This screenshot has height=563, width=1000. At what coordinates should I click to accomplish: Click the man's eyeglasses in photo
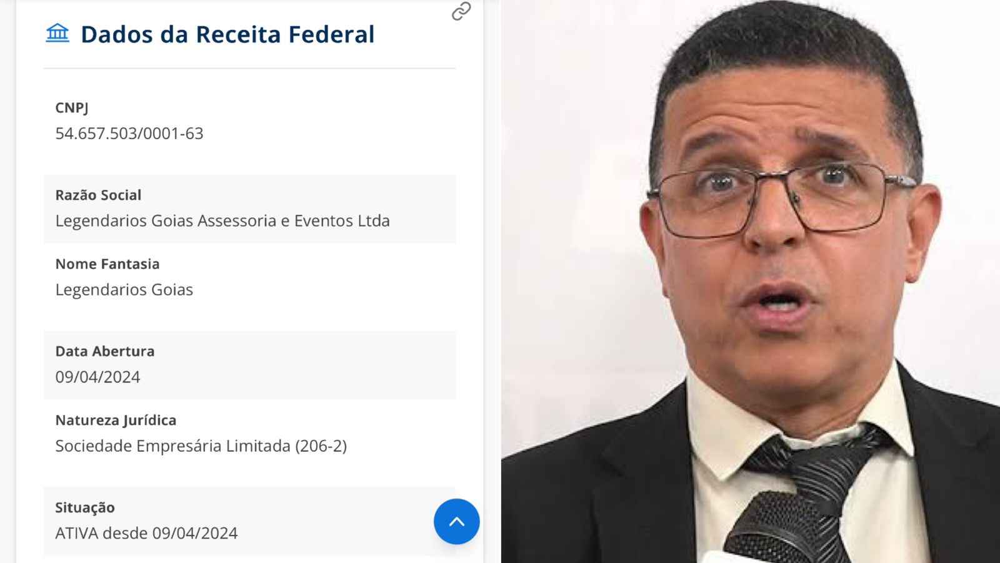(781, 198)
